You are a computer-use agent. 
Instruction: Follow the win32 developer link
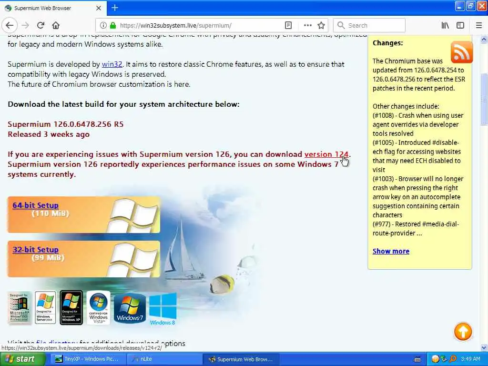[112, 64]
